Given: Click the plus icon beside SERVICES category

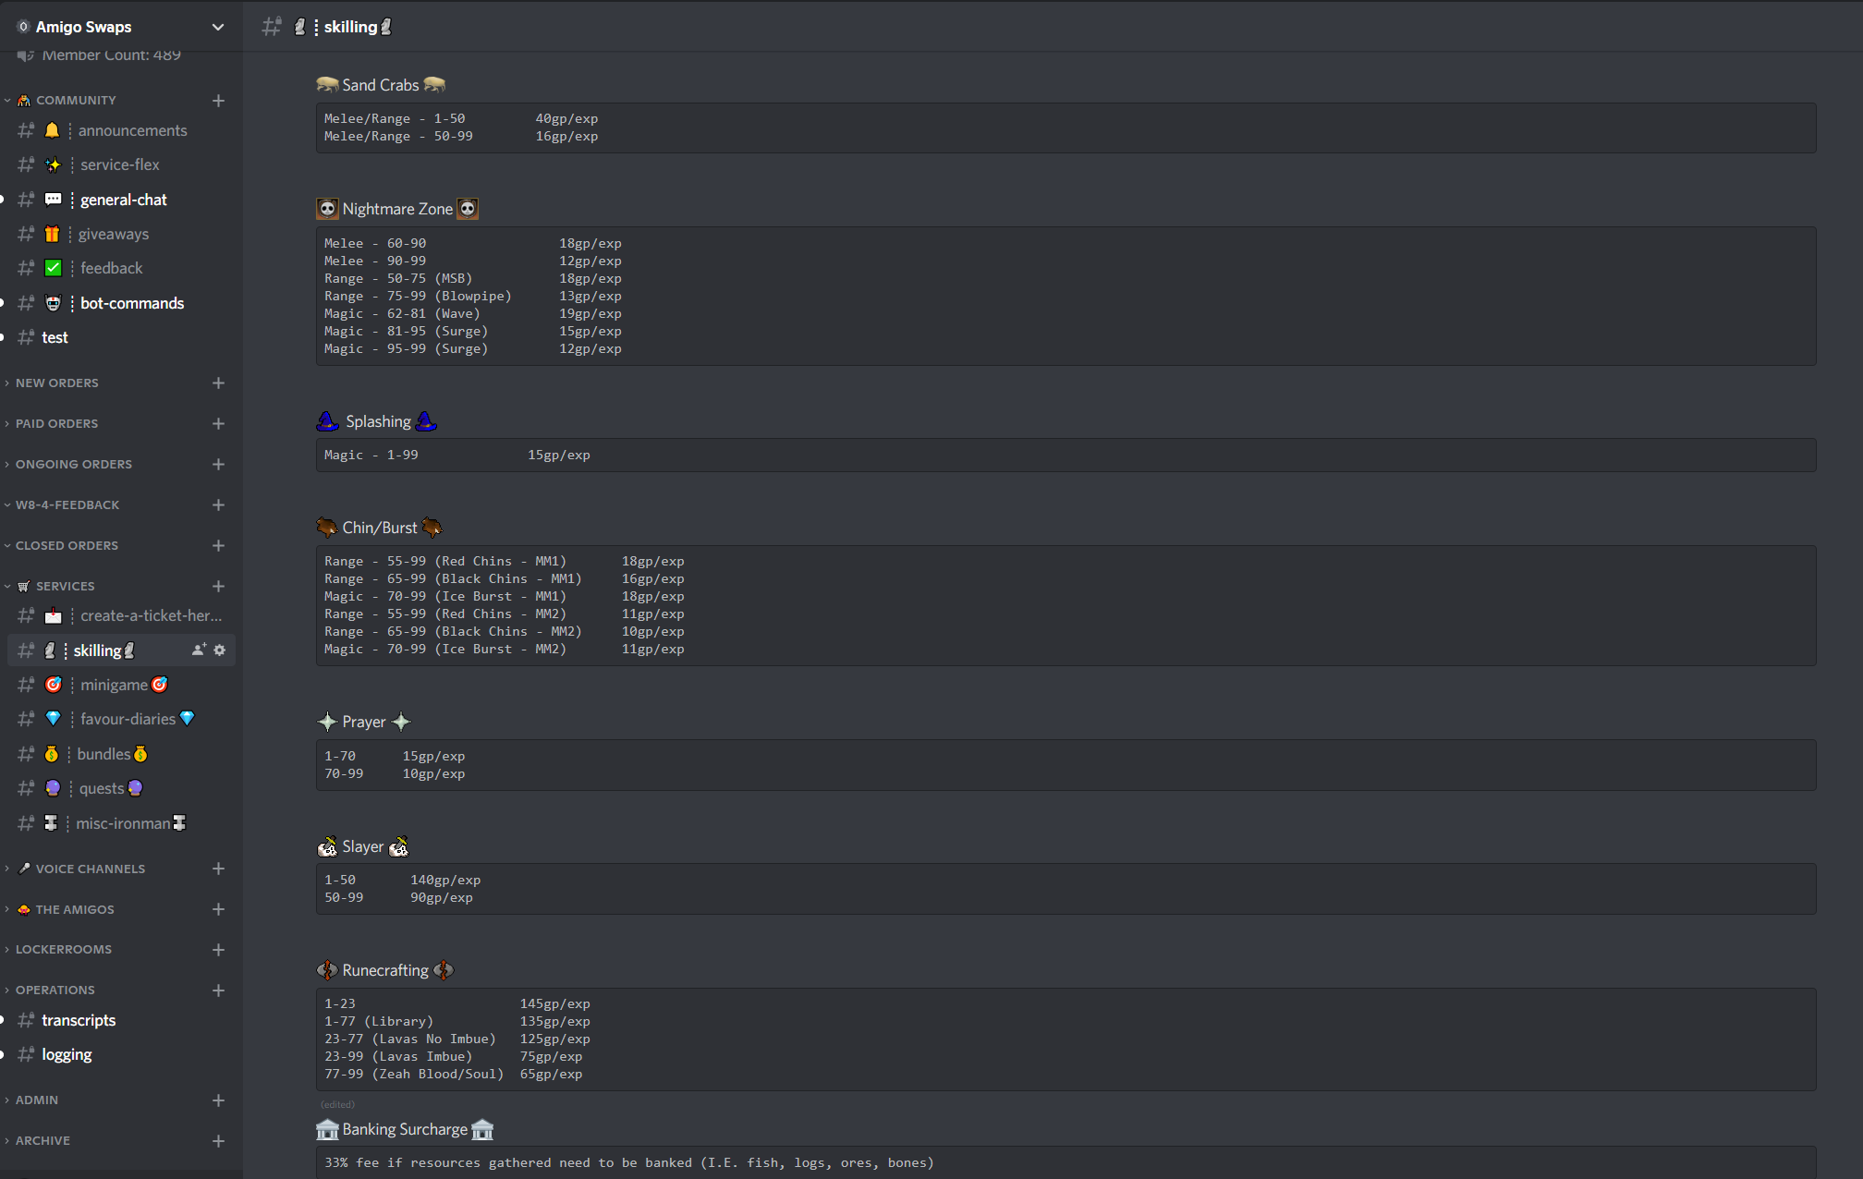Looking at the screenshot, I should click(x=218, y=587).
